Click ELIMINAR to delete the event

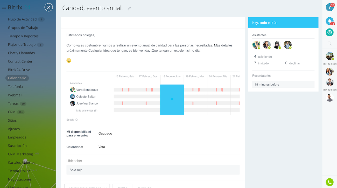144,187
